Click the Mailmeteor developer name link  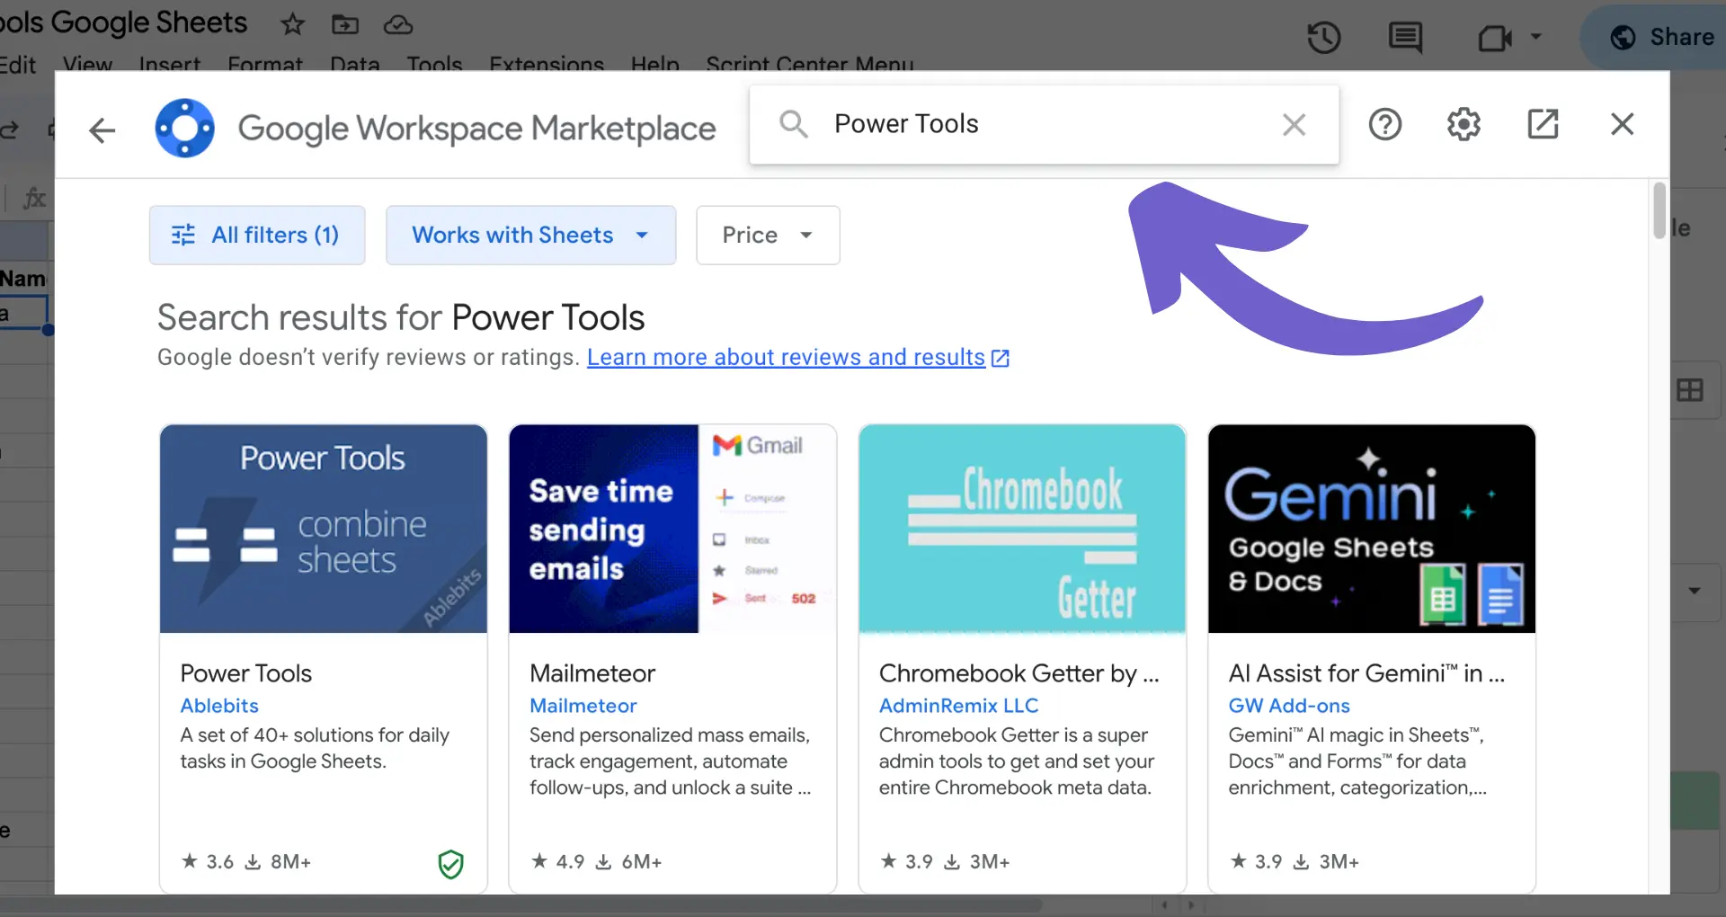point(583,706)
